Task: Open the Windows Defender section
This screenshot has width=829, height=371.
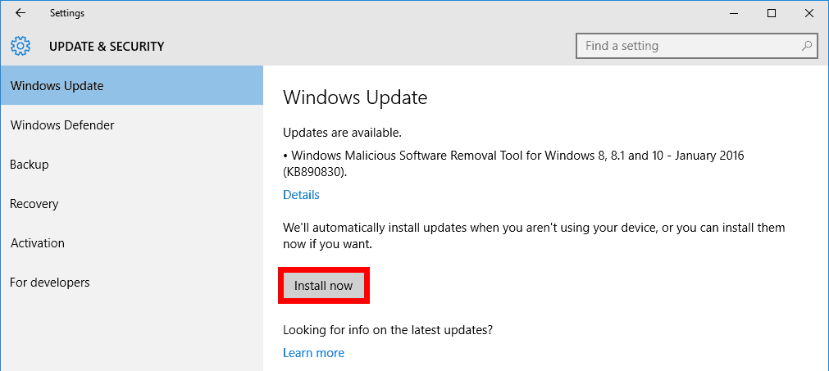Action: pos(132,125)
